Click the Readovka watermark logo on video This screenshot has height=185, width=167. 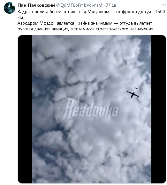click(89, 109)
